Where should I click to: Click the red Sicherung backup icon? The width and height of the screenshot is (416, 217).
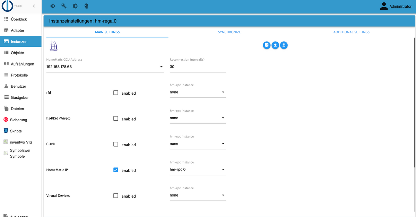pos(6,120)
